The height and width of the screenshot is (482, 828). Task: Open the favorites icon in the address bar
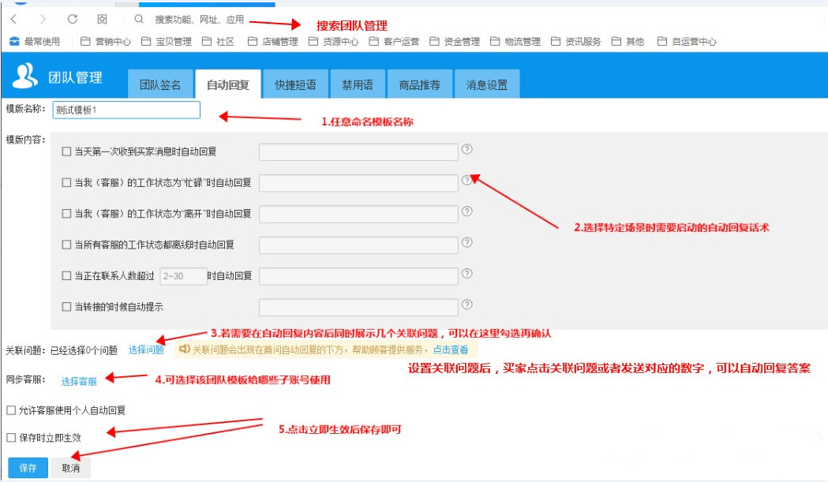point(101,21)
